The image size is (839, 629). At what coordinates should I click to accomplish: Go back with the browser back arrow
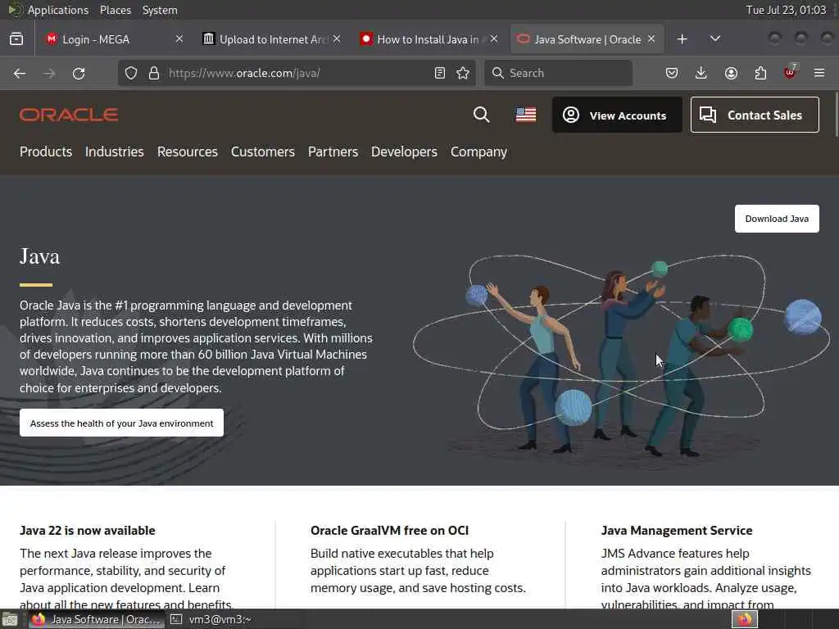point(20,73)
